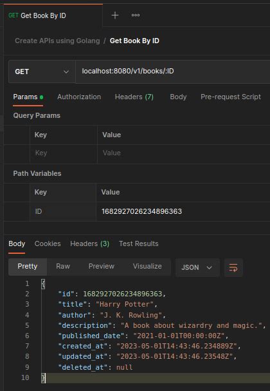
Task: Click the description value about wizardry
Action: click(x=191, y=325)
